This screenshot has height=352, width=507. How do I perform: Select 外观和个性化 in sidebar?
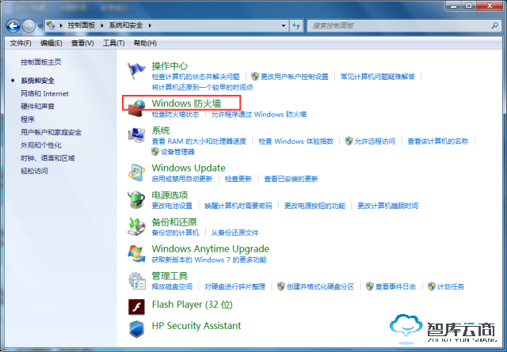[41, 145]
